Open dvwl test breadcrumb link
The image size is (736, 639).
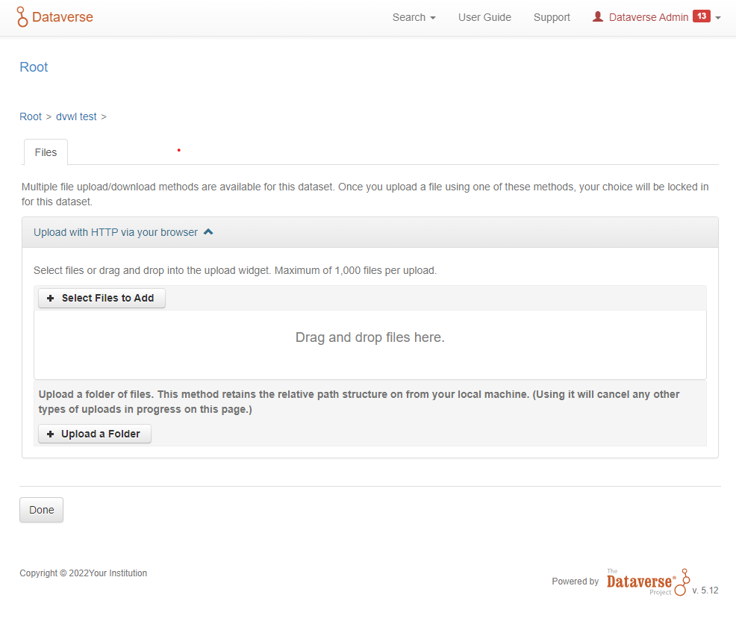(x=76, y=116)
